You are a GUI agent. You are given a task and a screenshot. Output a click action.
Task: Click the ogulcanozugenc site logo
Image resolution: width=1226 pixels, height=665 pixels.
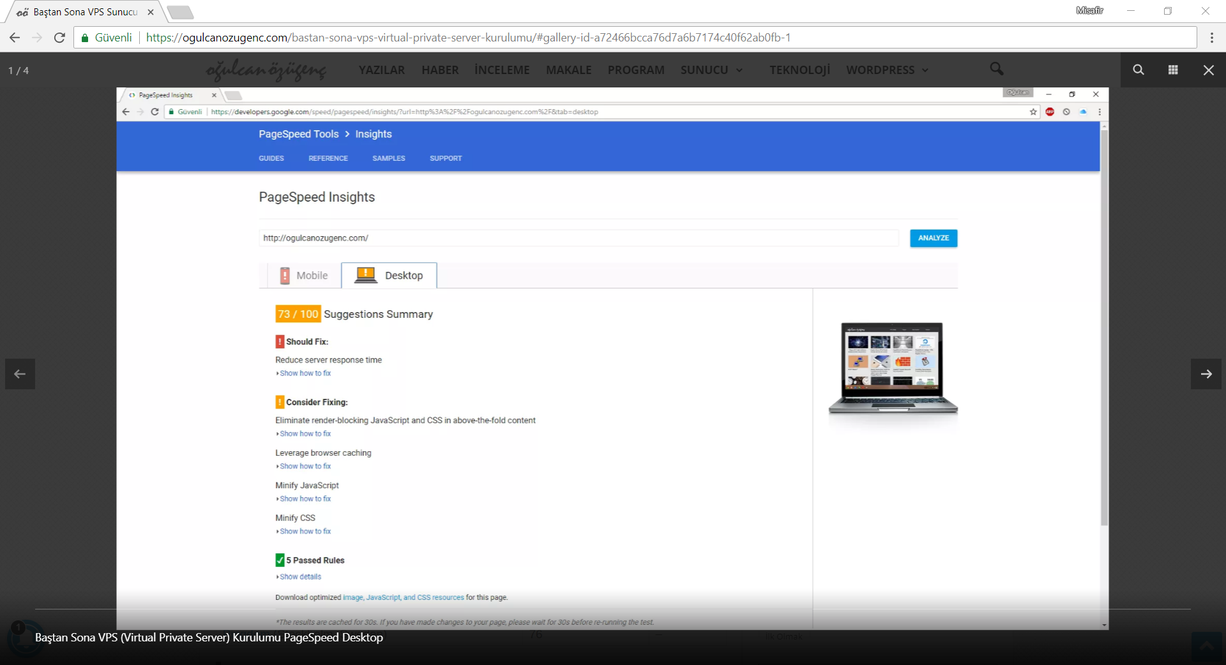coord(266,70)
